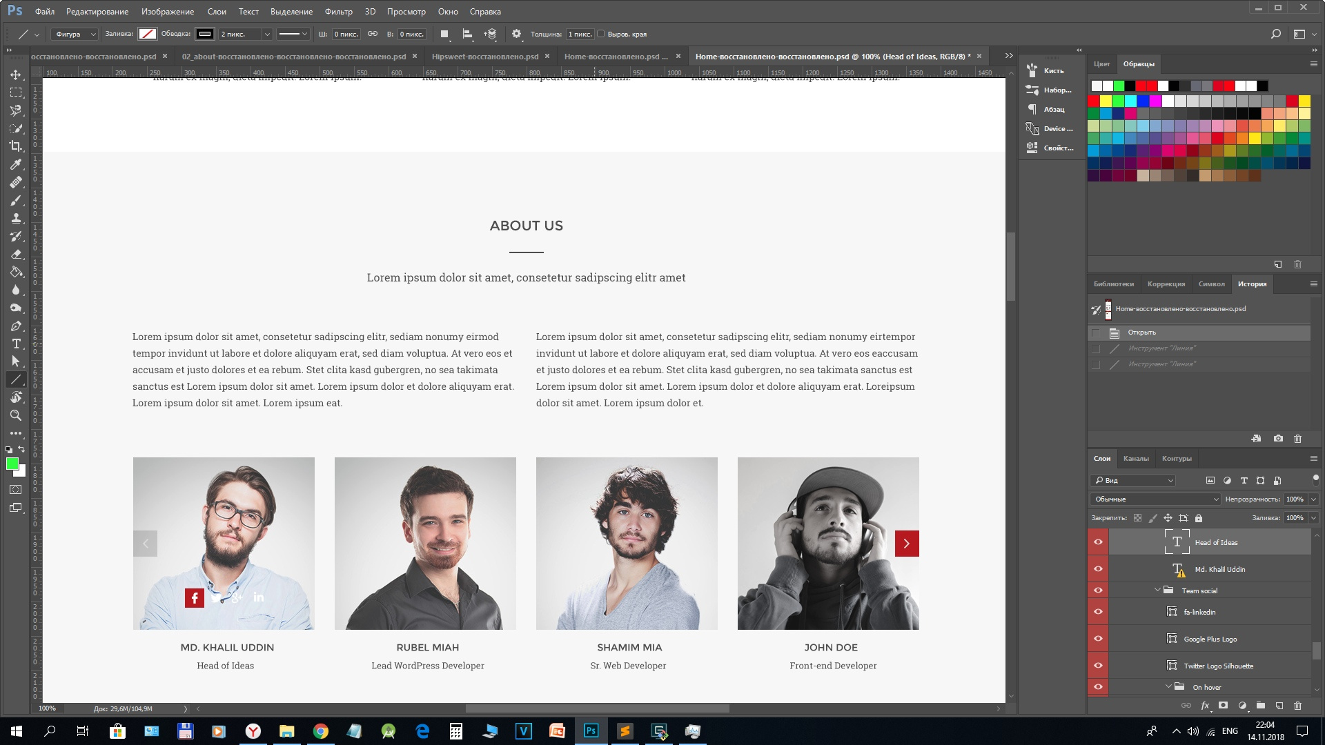Collapse the Team social group

[1157, 590]
